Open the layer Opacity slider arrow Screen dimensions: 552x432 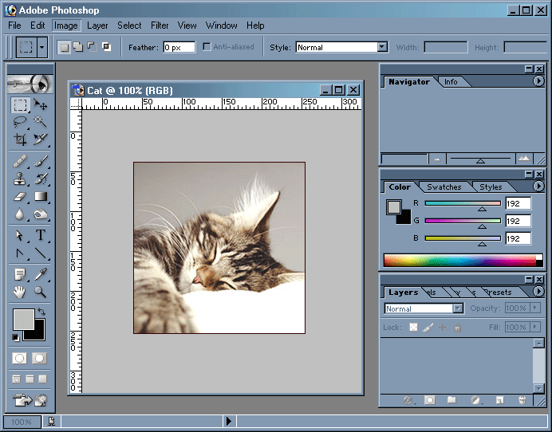[535, 308]
